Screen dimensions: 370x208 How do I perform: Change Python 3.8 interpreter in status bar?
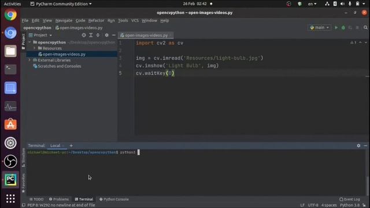pyautogui.click(x=350, y=205)
